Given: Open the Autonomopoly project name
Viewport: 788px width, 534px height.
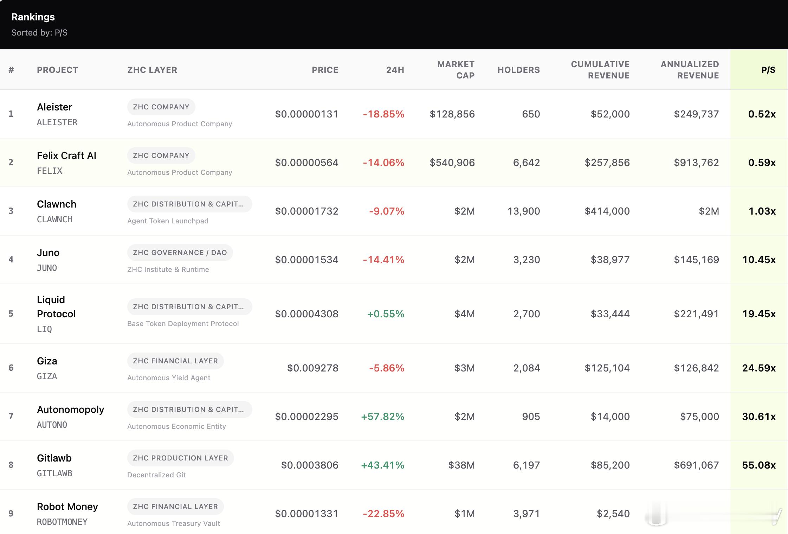Looking at the screenshot, I should 70,409.
